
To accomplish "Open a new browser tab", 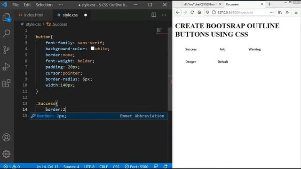I will click(x=269, y=4).
